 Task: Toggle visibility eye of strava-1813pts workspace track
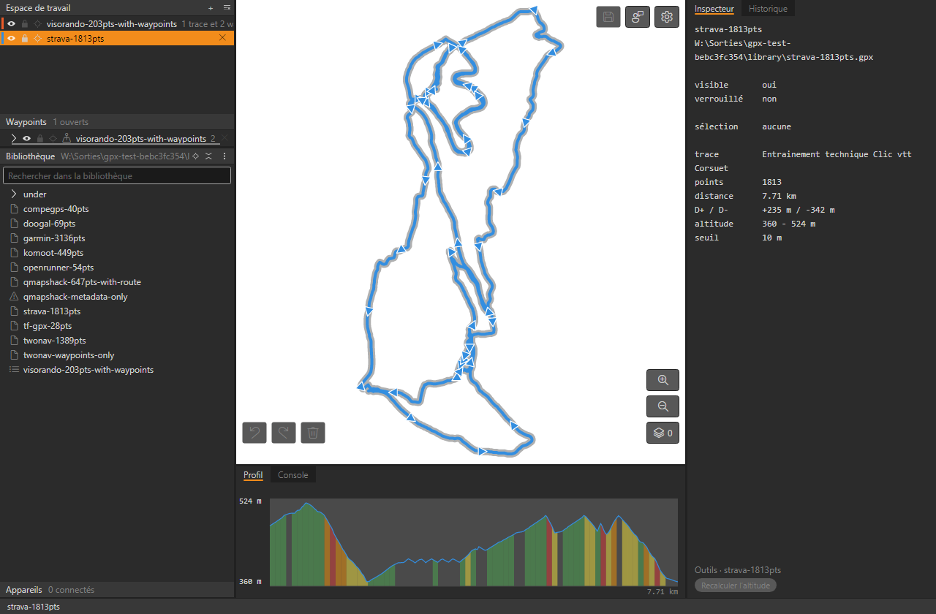click(x=12, y=39)
